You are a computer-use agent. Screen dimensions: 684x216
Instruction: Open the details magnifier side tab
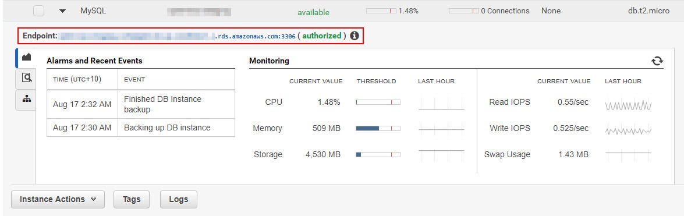(26, 78)
